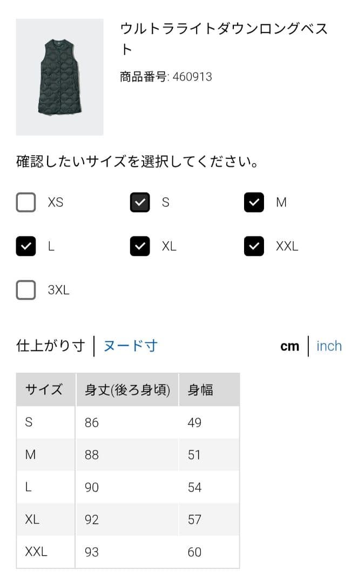The width and height of the screenshot is (358, 584).
Task: Uncheck the XXL size checkbox
Action: (253, 246)
